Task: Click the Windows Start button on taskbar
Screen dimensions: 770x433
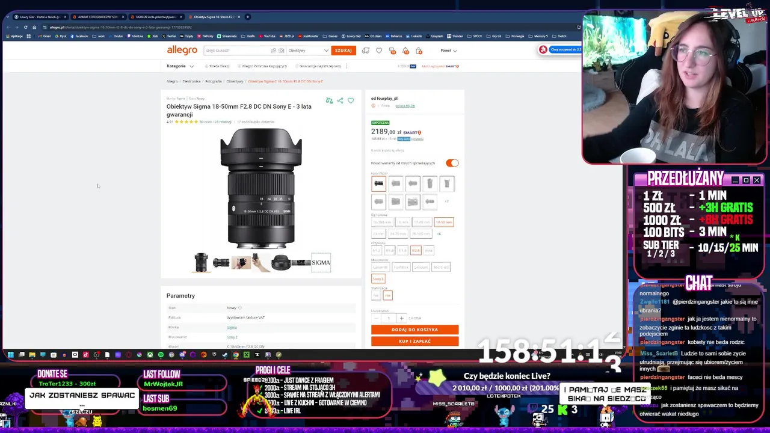Action: click(x=11, y=355)
